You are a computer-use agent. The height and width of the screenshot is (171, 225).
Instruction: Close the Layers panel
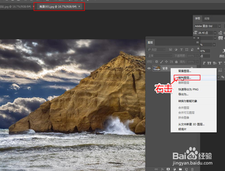(198, 38)
